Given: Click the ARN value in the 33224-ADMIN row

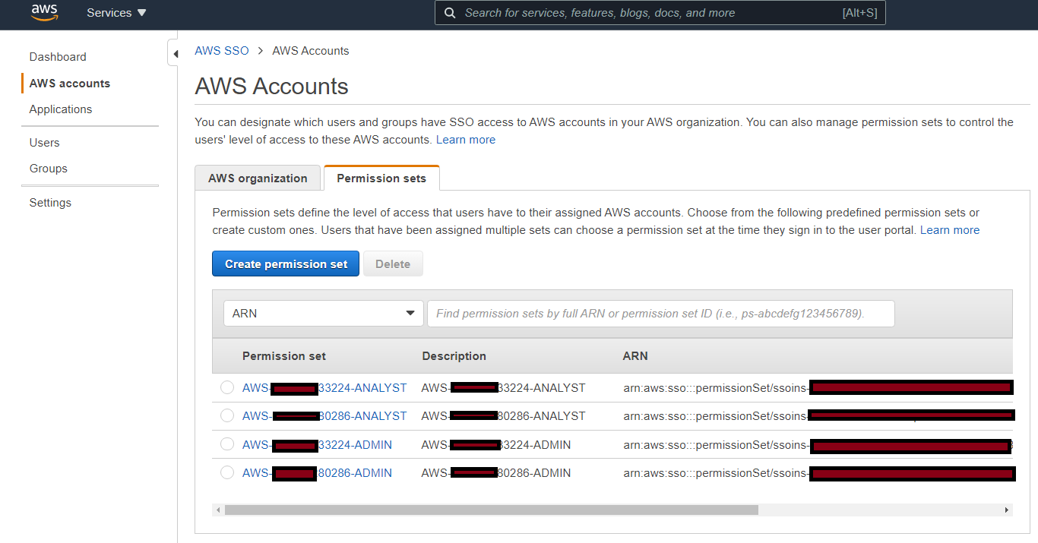Looking at the screenshot, I should click(818, 444).
